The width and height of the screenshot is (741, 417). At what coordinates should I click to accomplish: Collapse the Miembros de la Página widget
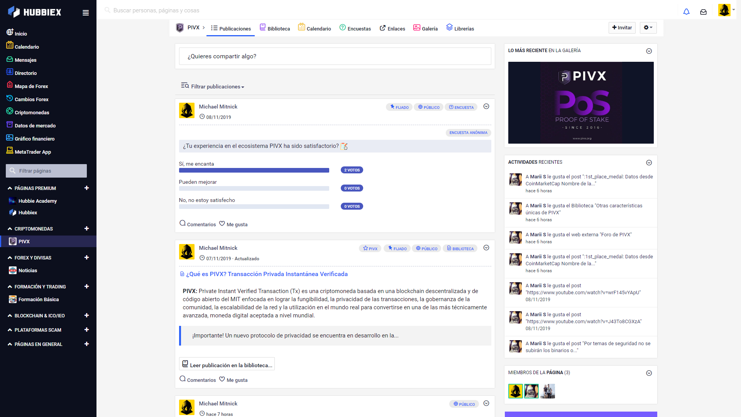point(649,373)
